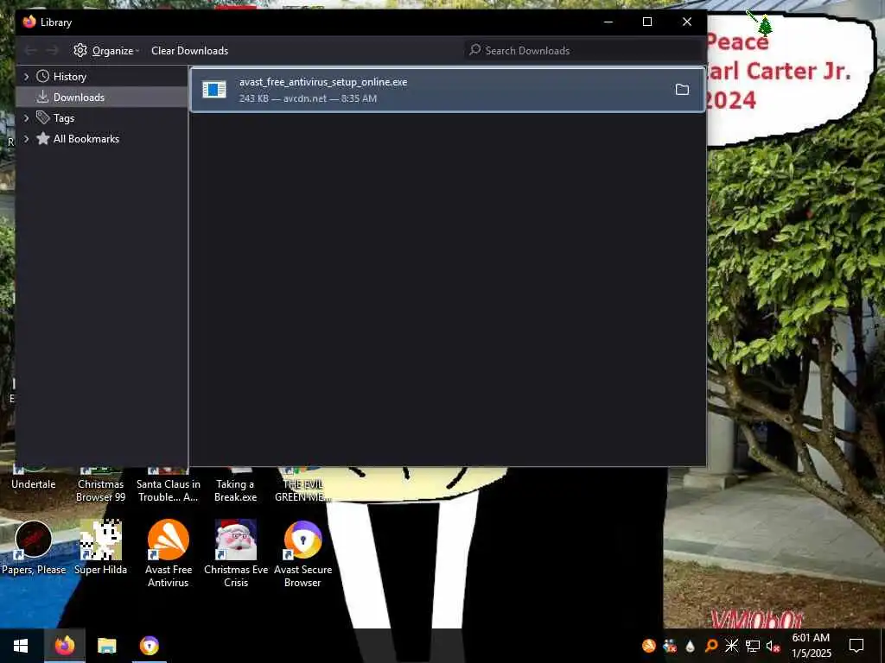The width and height of the screenshot is (885, 663).
Task: Maximize the Library window
Action: pyautogui.click(x=647, y=22)
